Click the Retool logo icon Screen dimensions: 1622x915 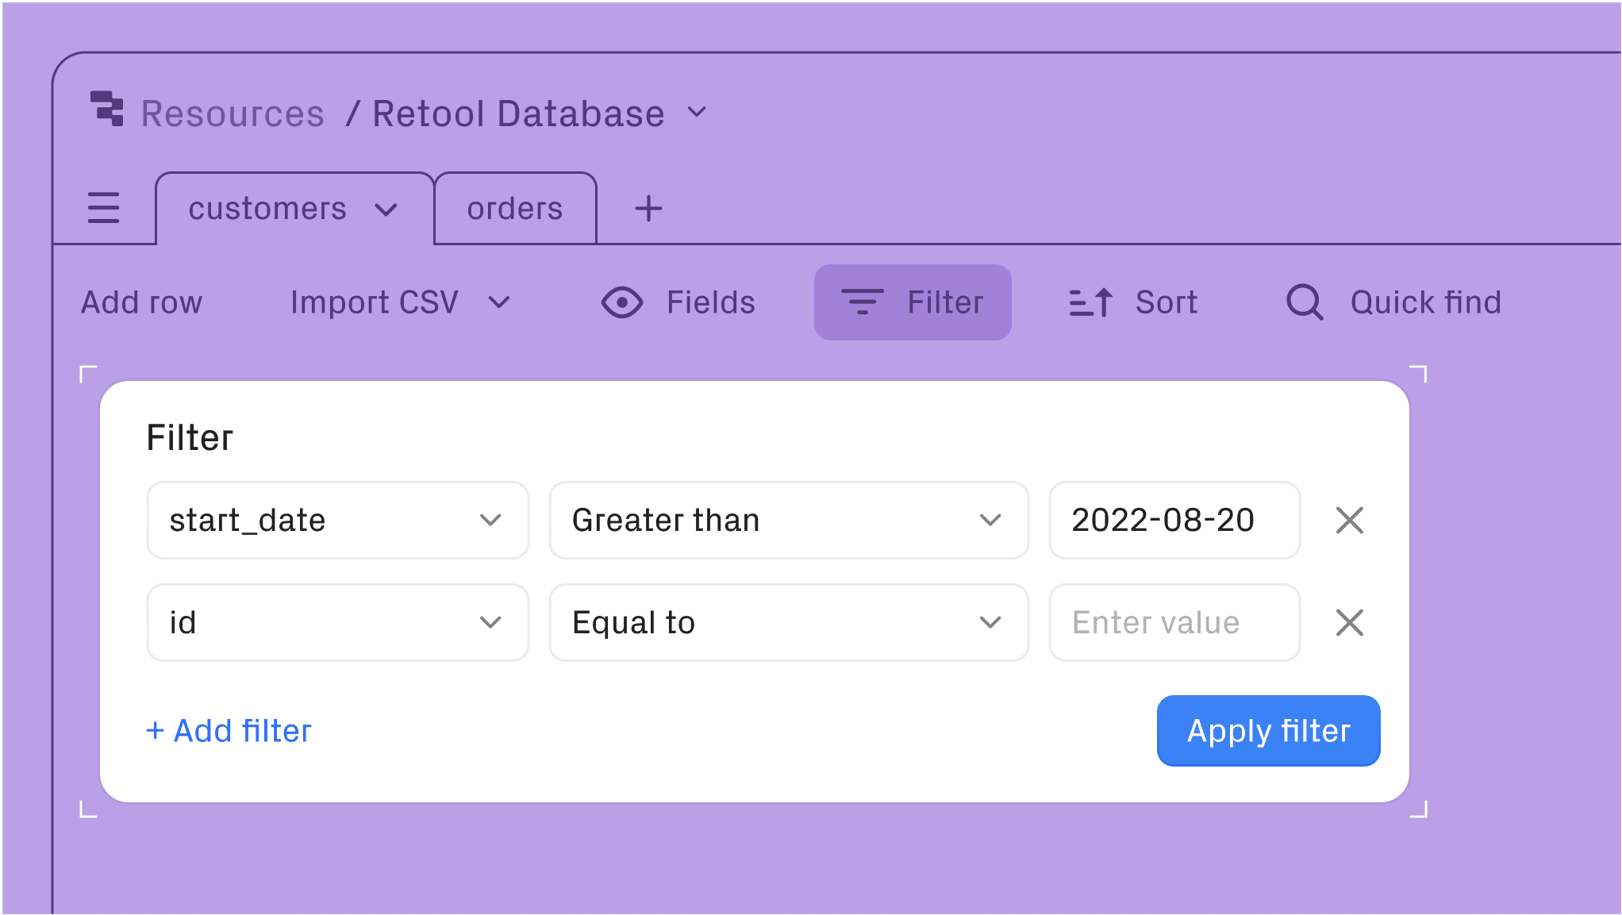107,109
